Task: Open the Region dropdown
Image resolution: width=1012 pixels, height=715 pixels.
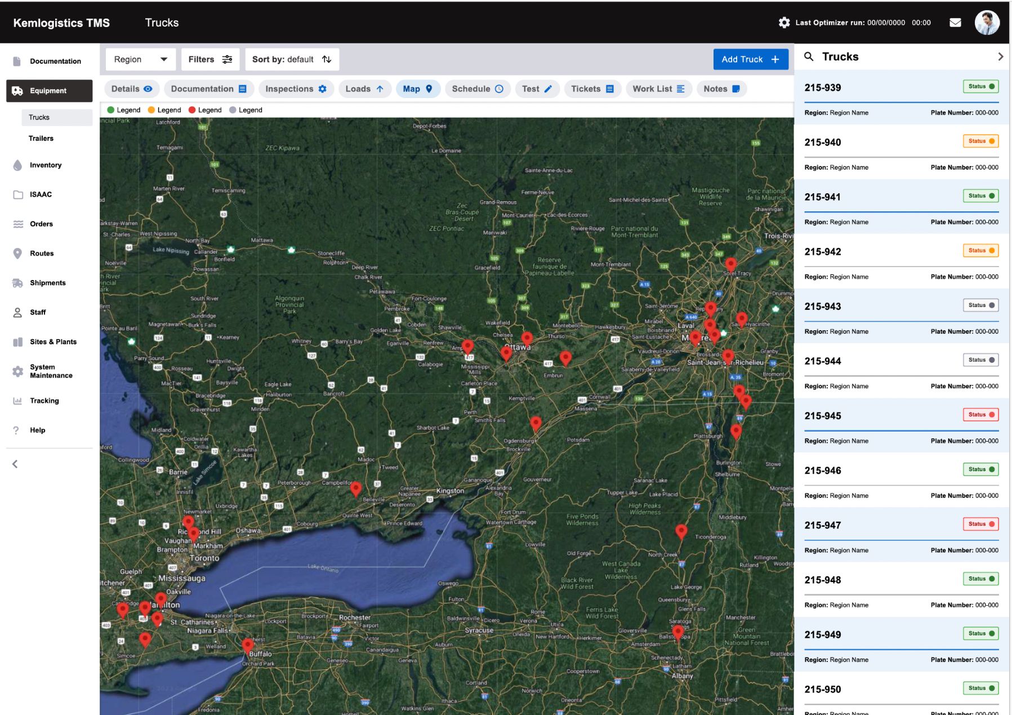Action: 141,59
